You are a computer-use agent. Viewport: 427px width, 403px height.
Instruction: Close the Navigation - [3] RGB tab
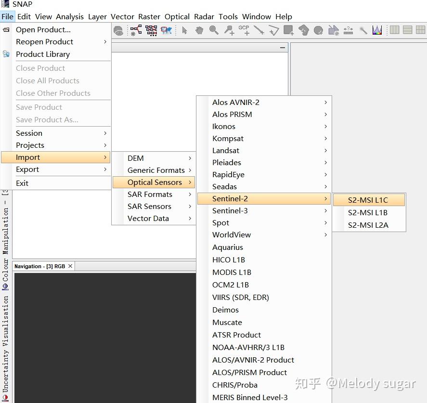pyautogui.click(x=70, y=266)
